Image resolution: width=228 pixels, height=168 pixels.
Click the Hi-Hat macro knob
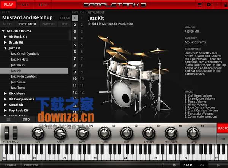point(104,133)
